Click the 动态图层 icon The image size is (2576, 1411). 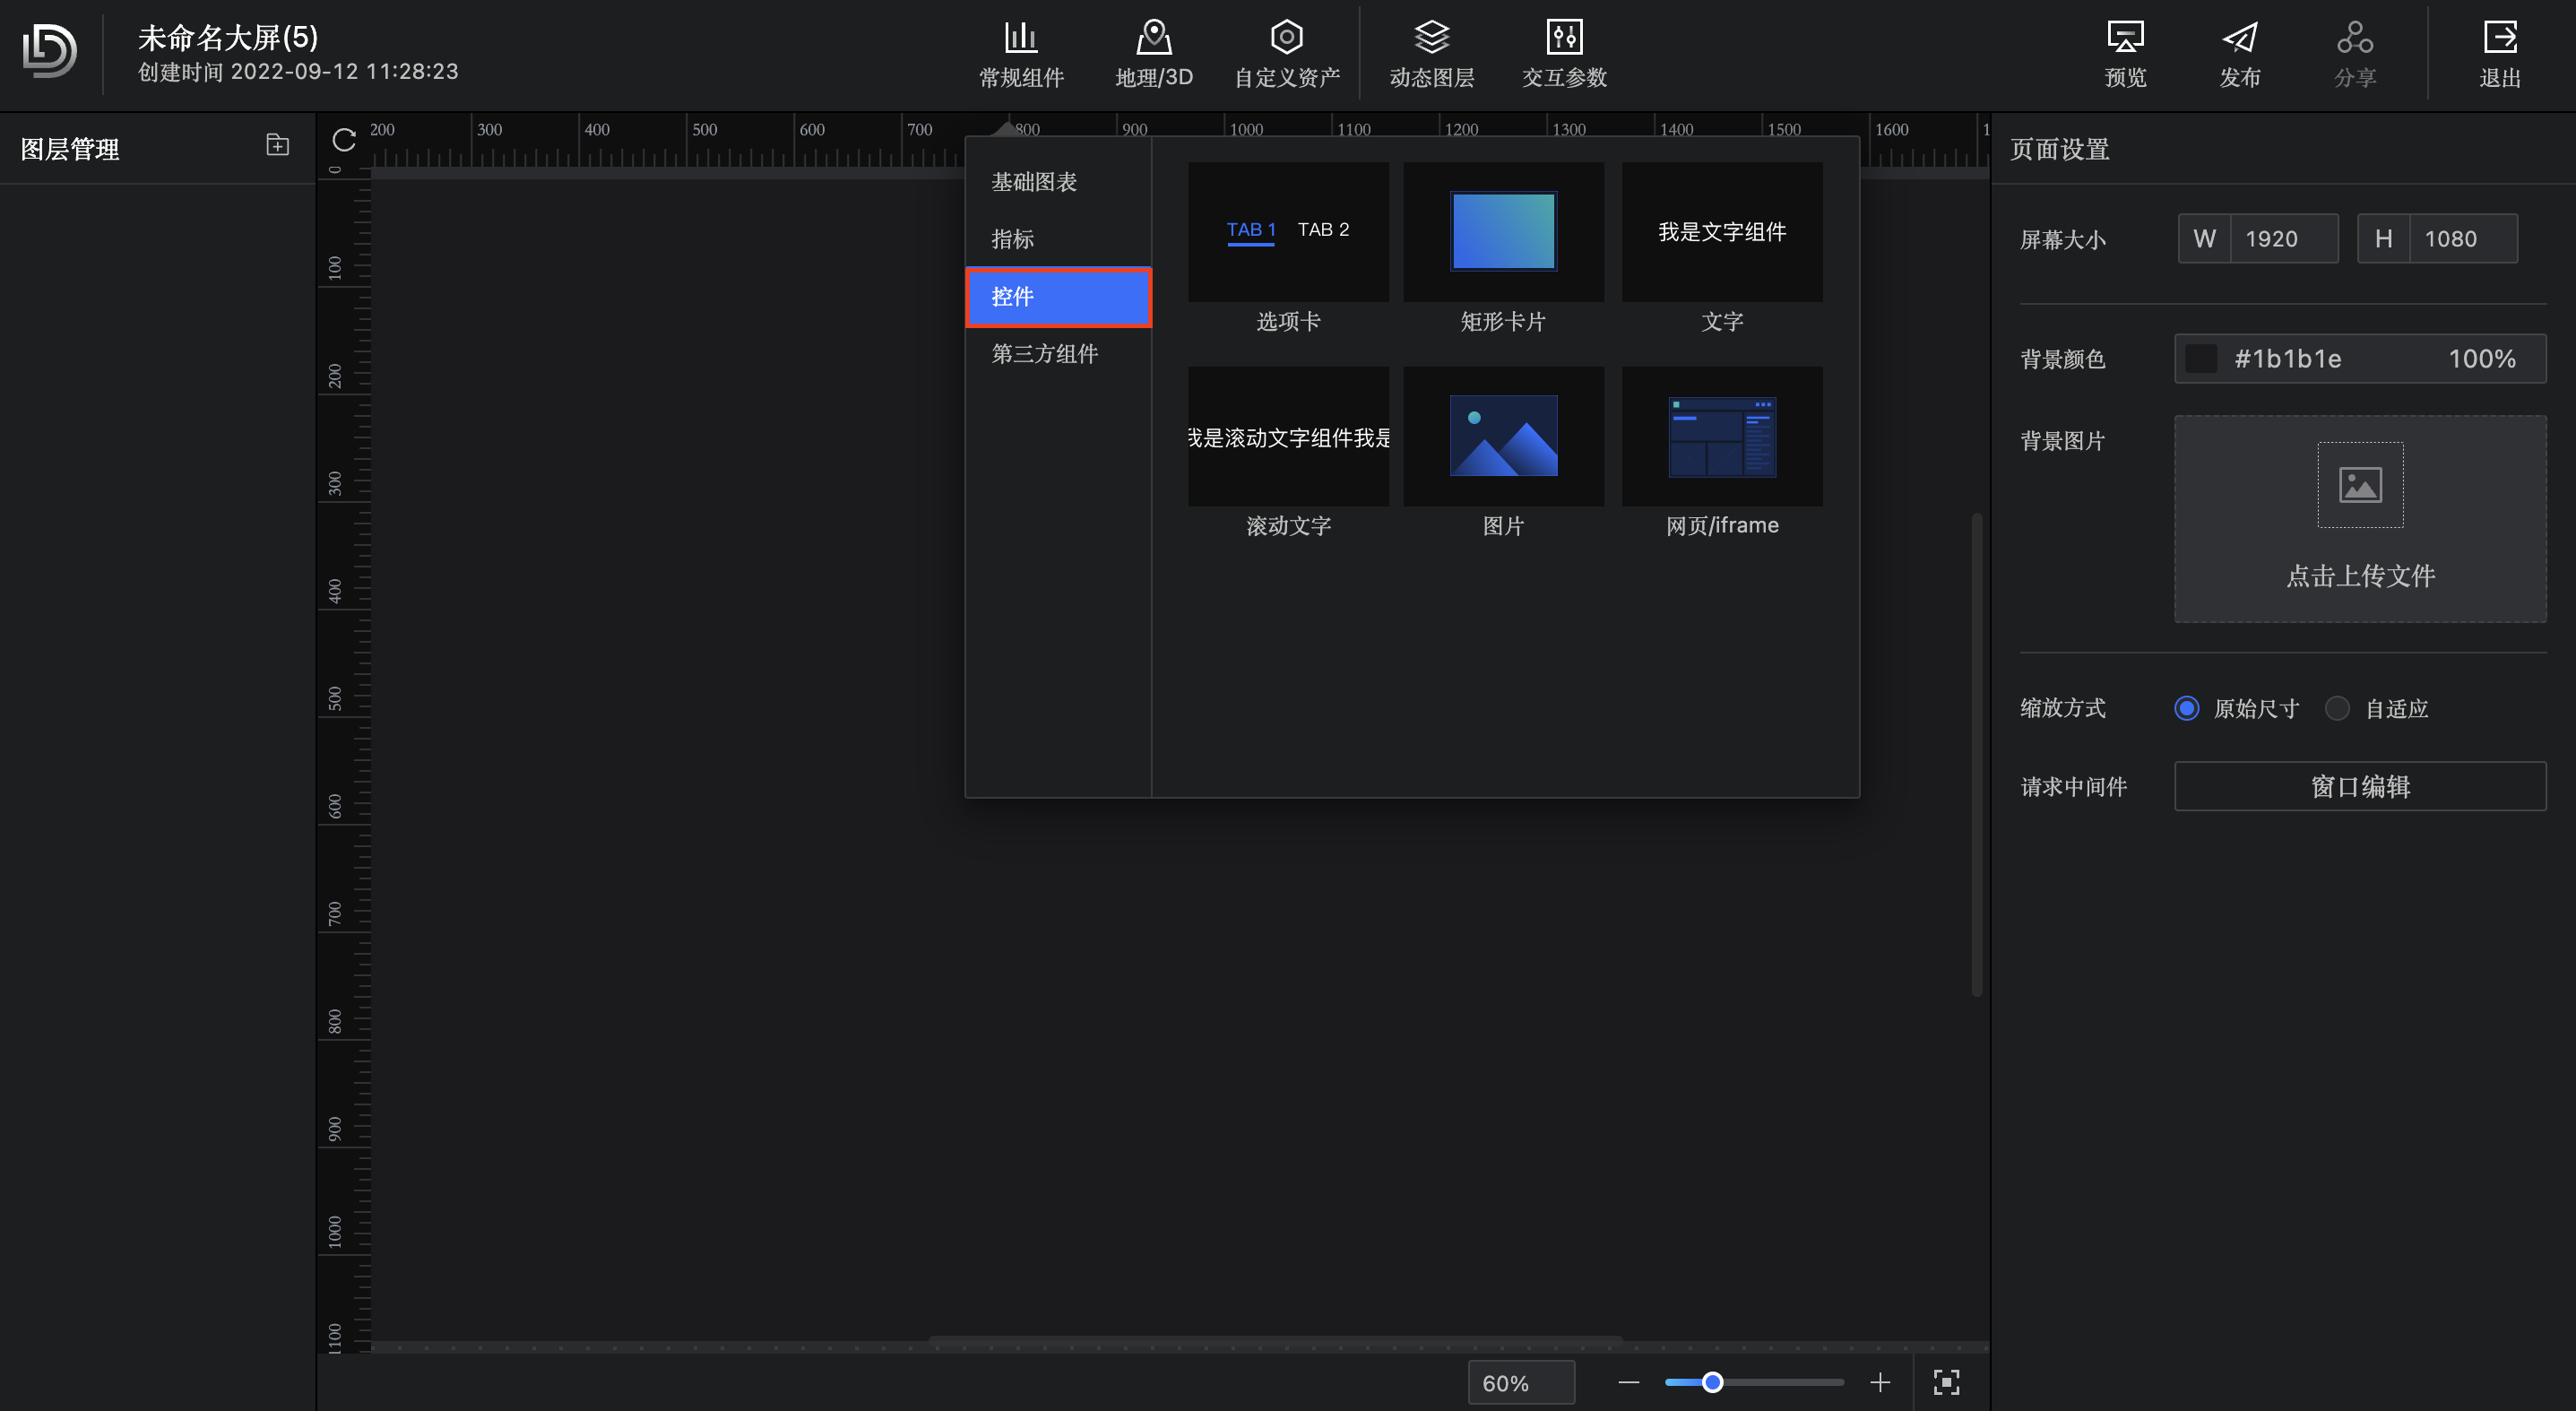[x=1431, y=52]
